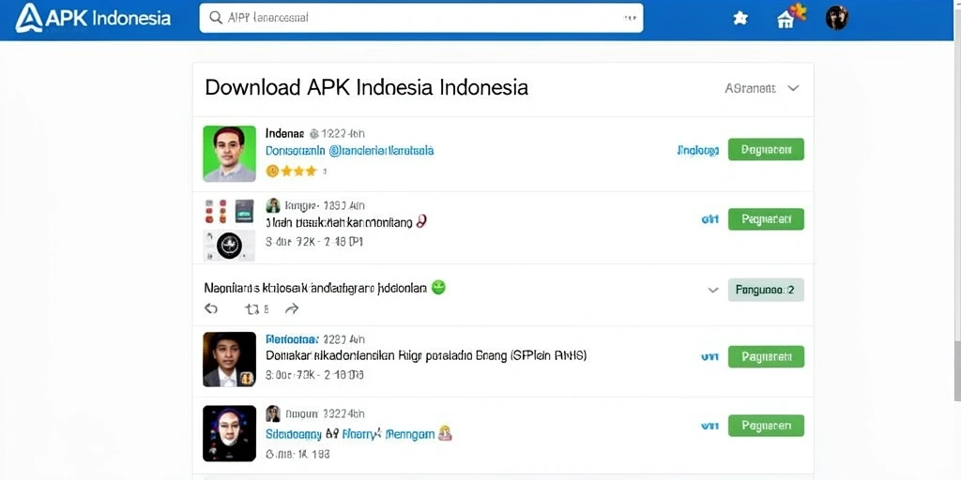This screenshot has height=480, width=961.
Task: Open the hijab woman dark thumbnail
Action: pos(229,433)
